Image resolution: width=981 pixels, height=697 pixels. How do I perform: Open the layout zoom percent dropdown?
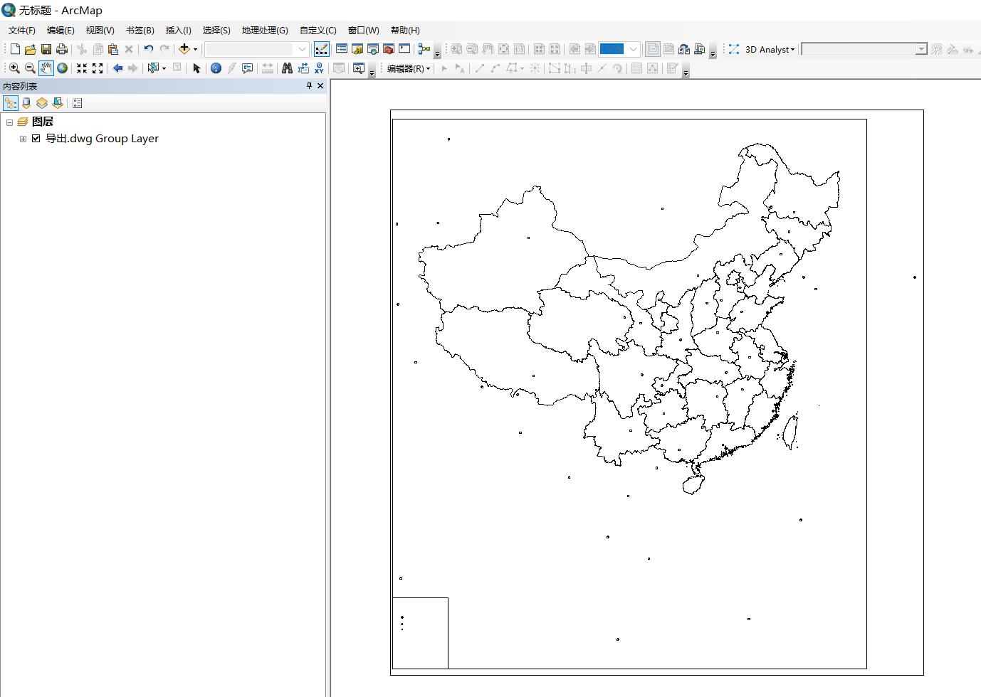pyautogui.click(x=633, y=49)
